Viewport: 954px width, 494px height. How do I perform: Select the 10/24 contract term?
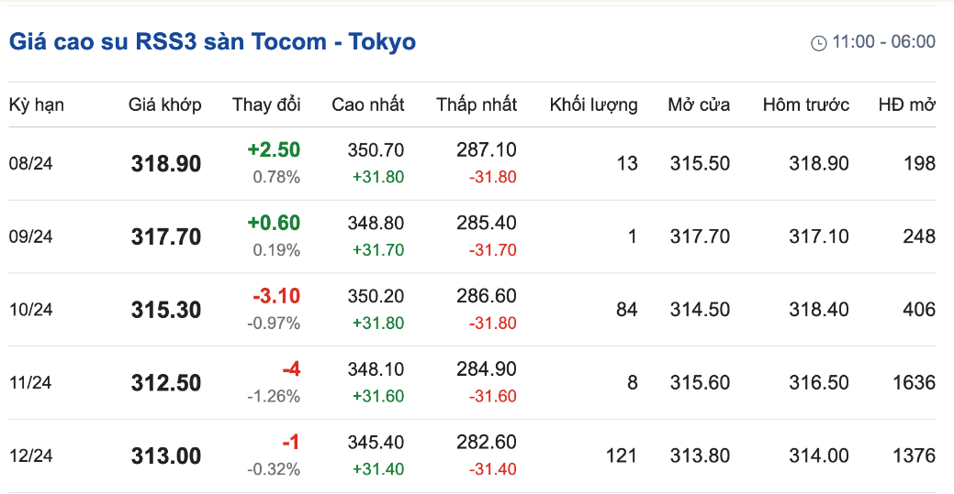(x=31, y=309)
